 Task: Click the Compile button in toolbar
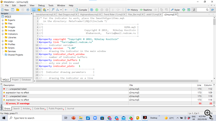click(82, 10)
